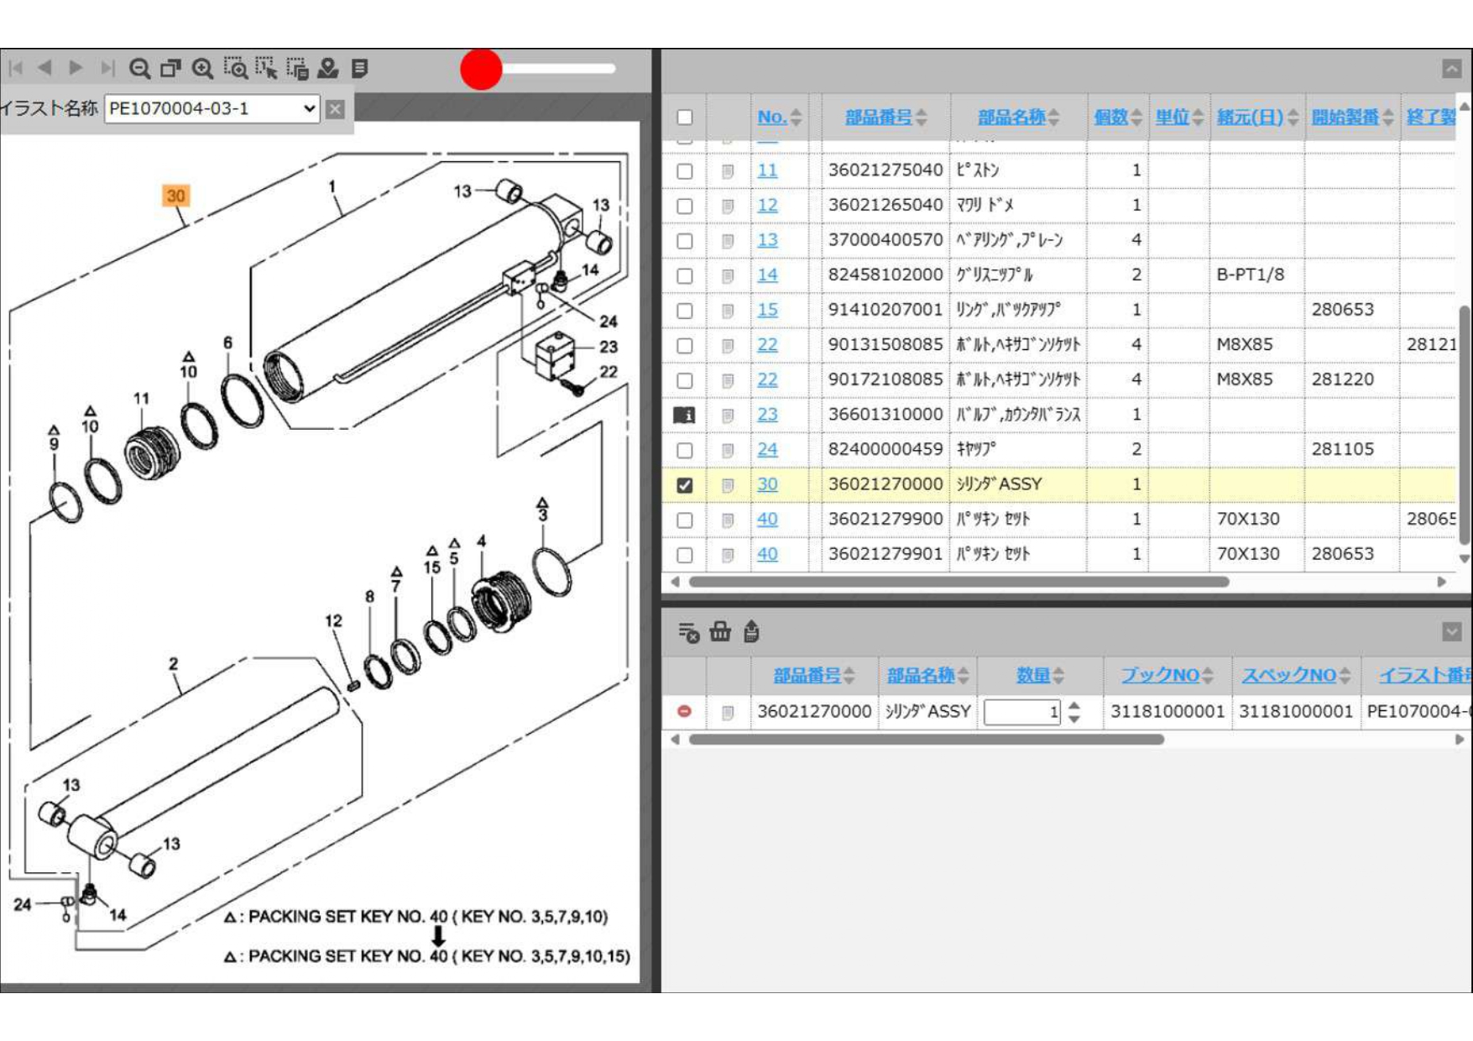Click the location pin toolbar icon

(x=328, y=68)
